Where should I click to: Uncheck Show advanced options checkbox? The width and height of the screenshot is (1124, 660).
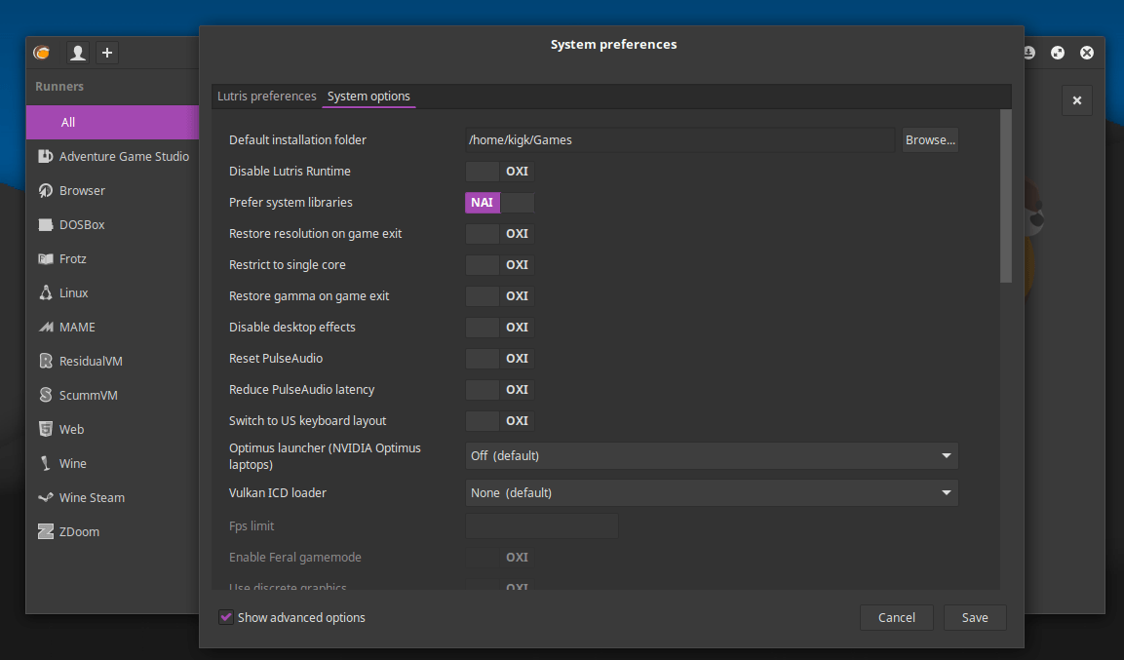(226, 617)
